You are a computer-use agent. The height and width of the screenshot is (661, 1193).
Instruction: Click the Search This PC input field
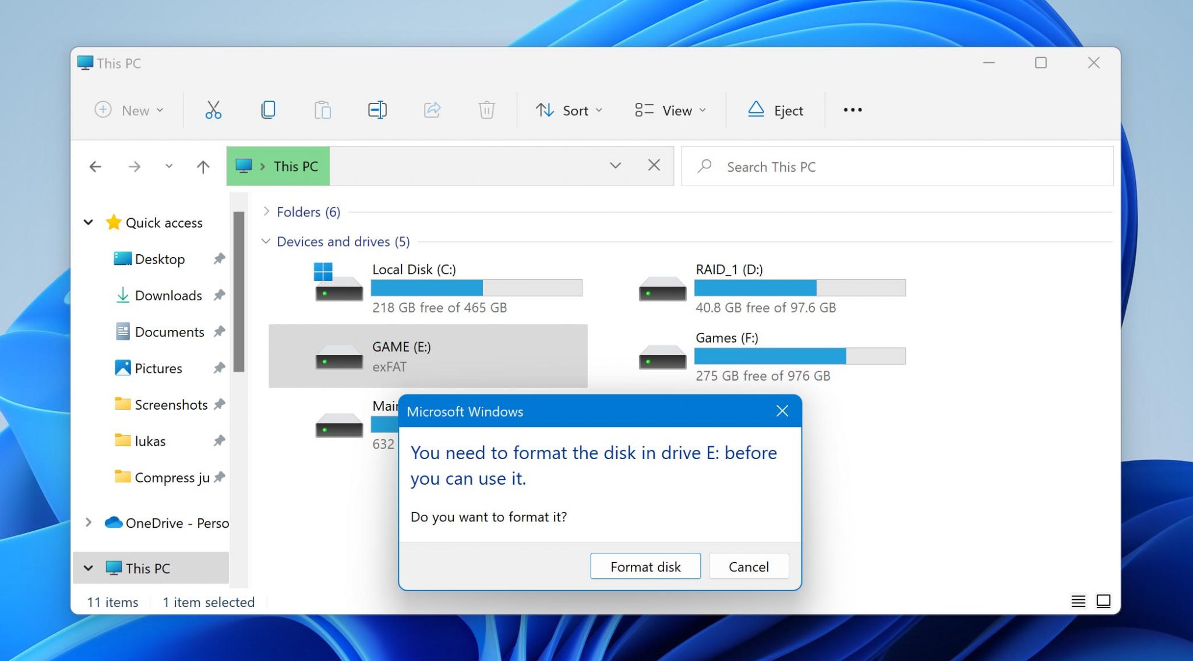click(x=896, y=166)
